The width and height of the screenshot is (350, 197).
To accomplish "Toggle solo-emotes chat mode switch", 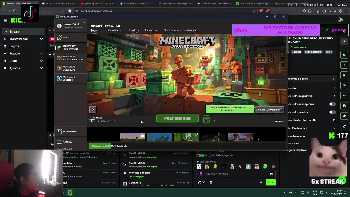I will [x=332, y=112].
